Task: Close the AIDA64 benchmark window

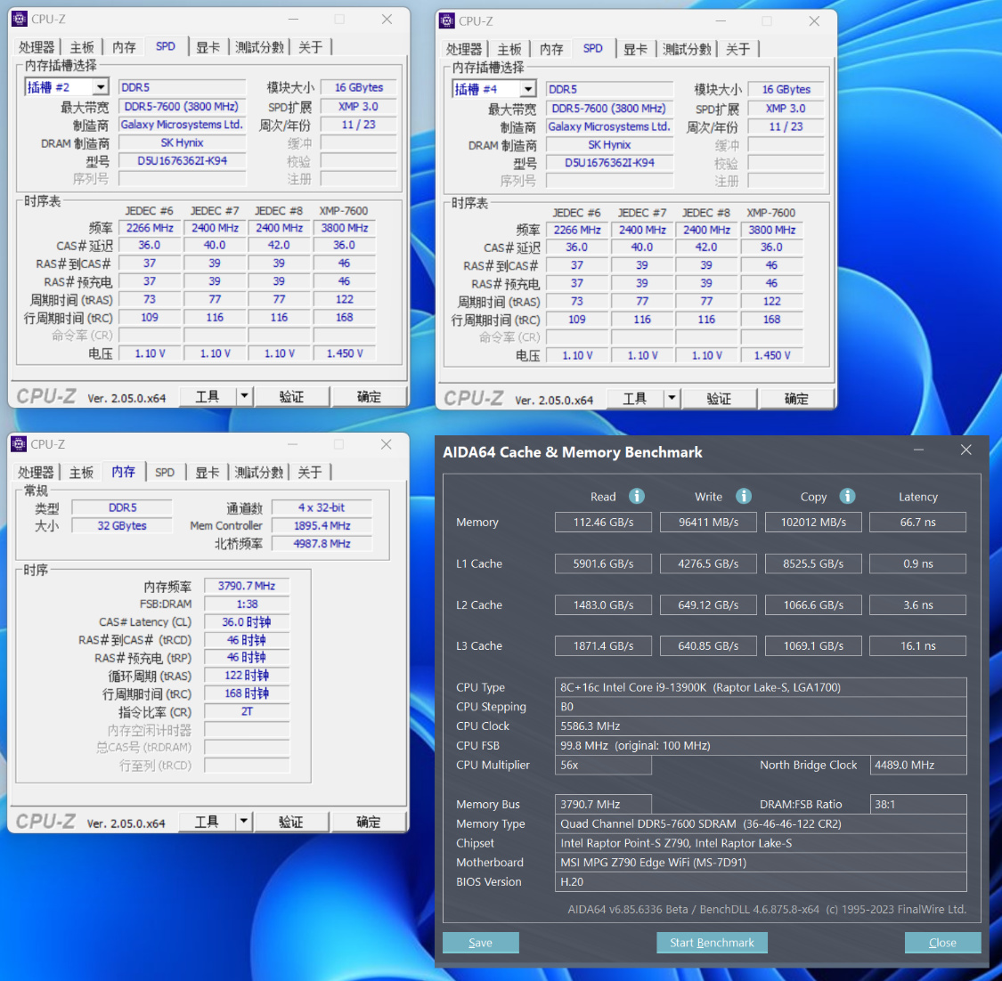Action: (965, 450)
